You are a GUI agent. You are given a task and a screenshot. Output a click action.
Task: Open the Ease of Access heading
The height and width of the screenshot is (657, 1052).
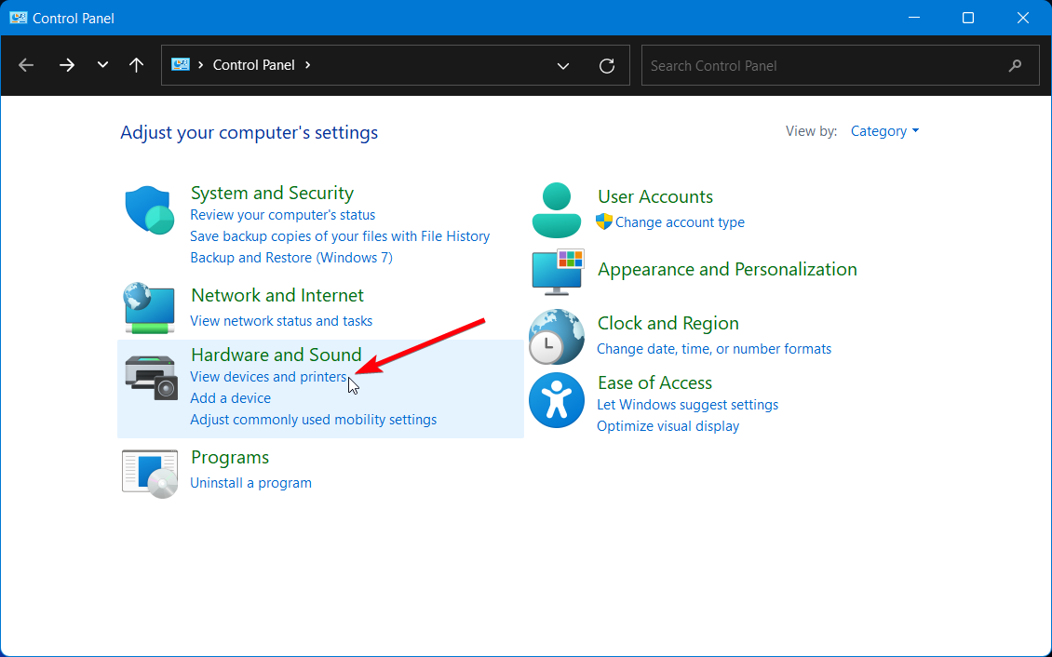coord(654,383)
